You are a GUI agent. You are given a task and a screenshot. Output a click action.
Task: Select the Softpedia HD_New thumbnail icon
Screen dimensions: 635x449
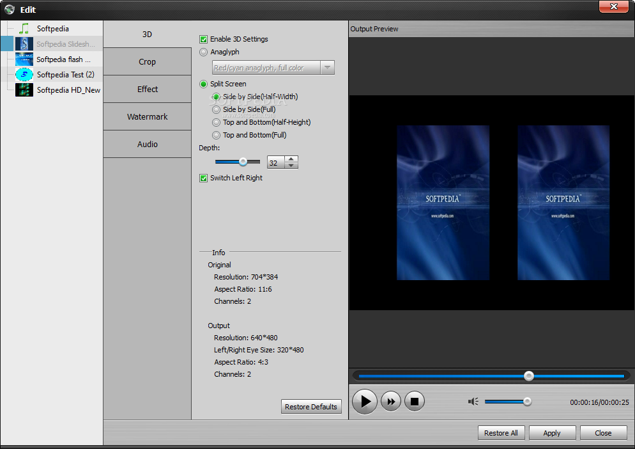(24, 90)
